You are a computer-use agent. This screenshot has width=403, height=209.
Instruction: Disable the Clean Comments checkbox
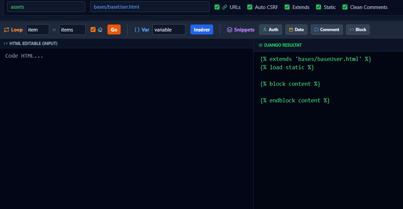[x=345, y=7]
